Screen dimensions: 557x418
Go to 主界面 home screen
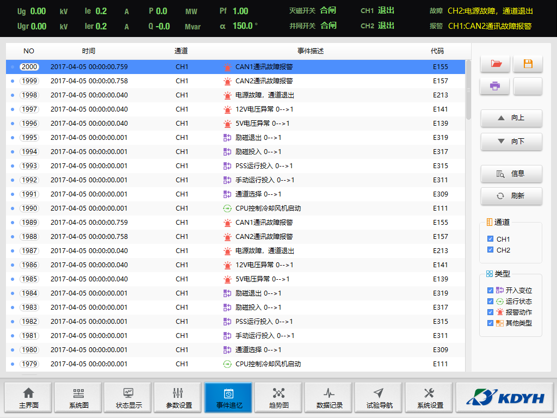pos(28,398)
